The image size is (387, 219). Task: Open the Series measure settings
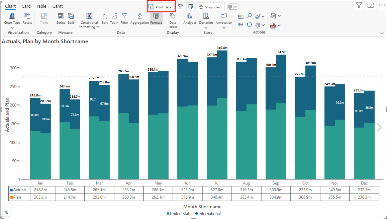[61, 16]
